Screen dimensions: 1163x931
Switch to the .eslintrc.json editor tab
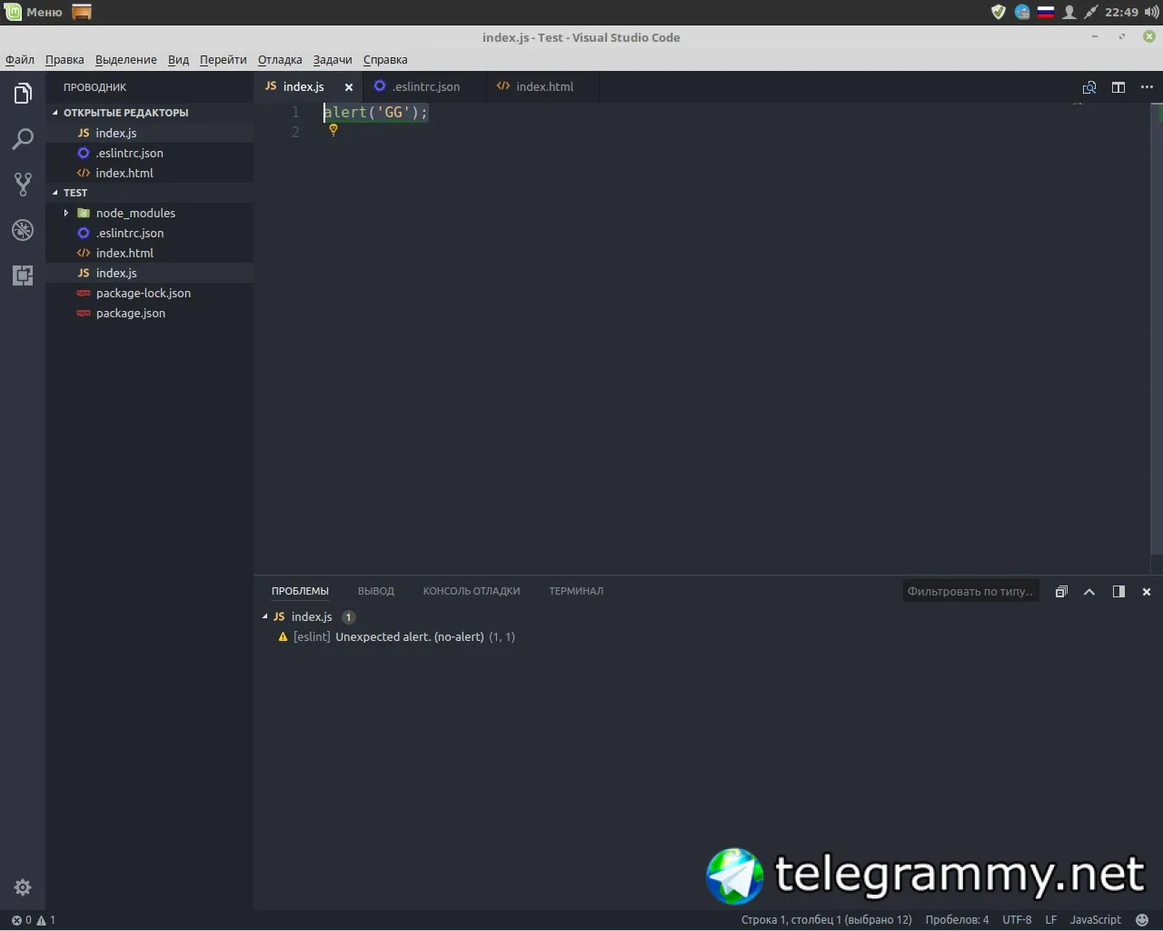[424, 86]
